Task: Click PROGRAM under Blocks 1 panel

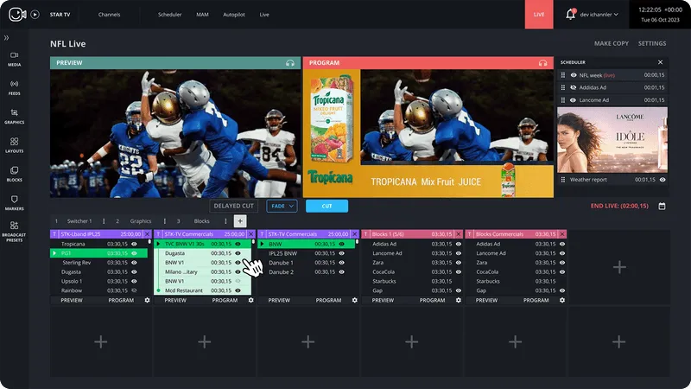Action: click(432, 300)
